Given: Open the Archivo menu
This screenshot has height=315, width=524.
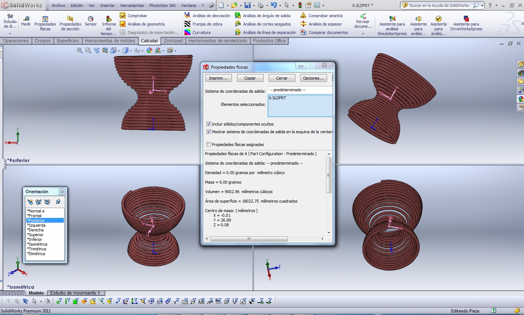Looking at the screenshot, I should pyautogui.click(x=58, y=5).
